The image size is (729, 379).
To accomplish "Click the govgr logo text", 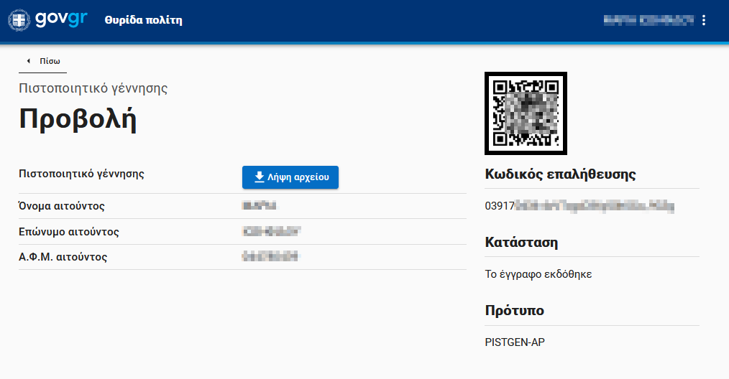I will 61,19.
